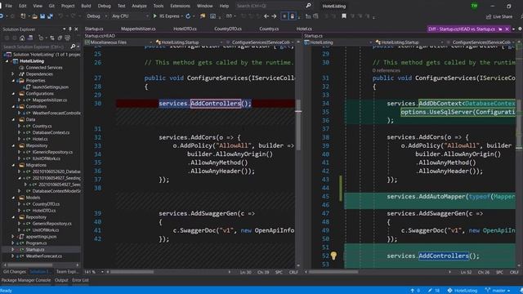Close the Solution Explorer panel
The height and width of the screenshot is (294, 523).
pos(76,29)
